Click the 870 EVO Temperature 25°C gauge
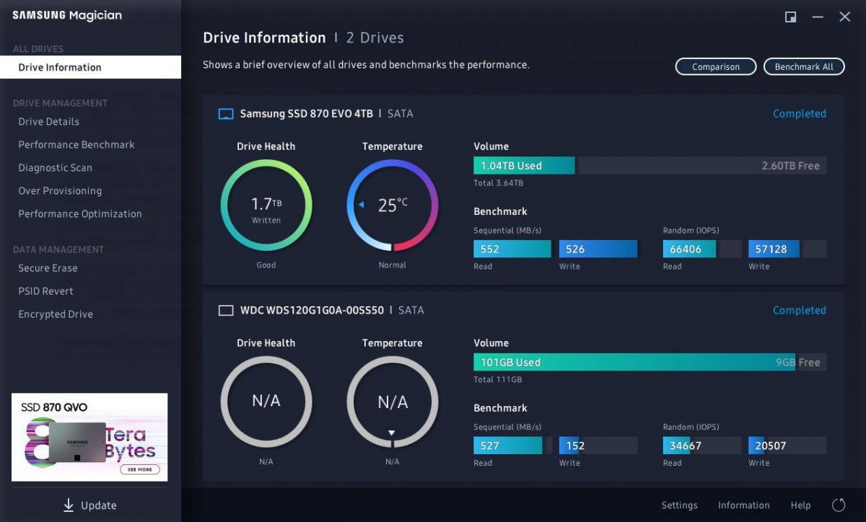The height and width of the screenshot is (522, 866). coord(393,205)
